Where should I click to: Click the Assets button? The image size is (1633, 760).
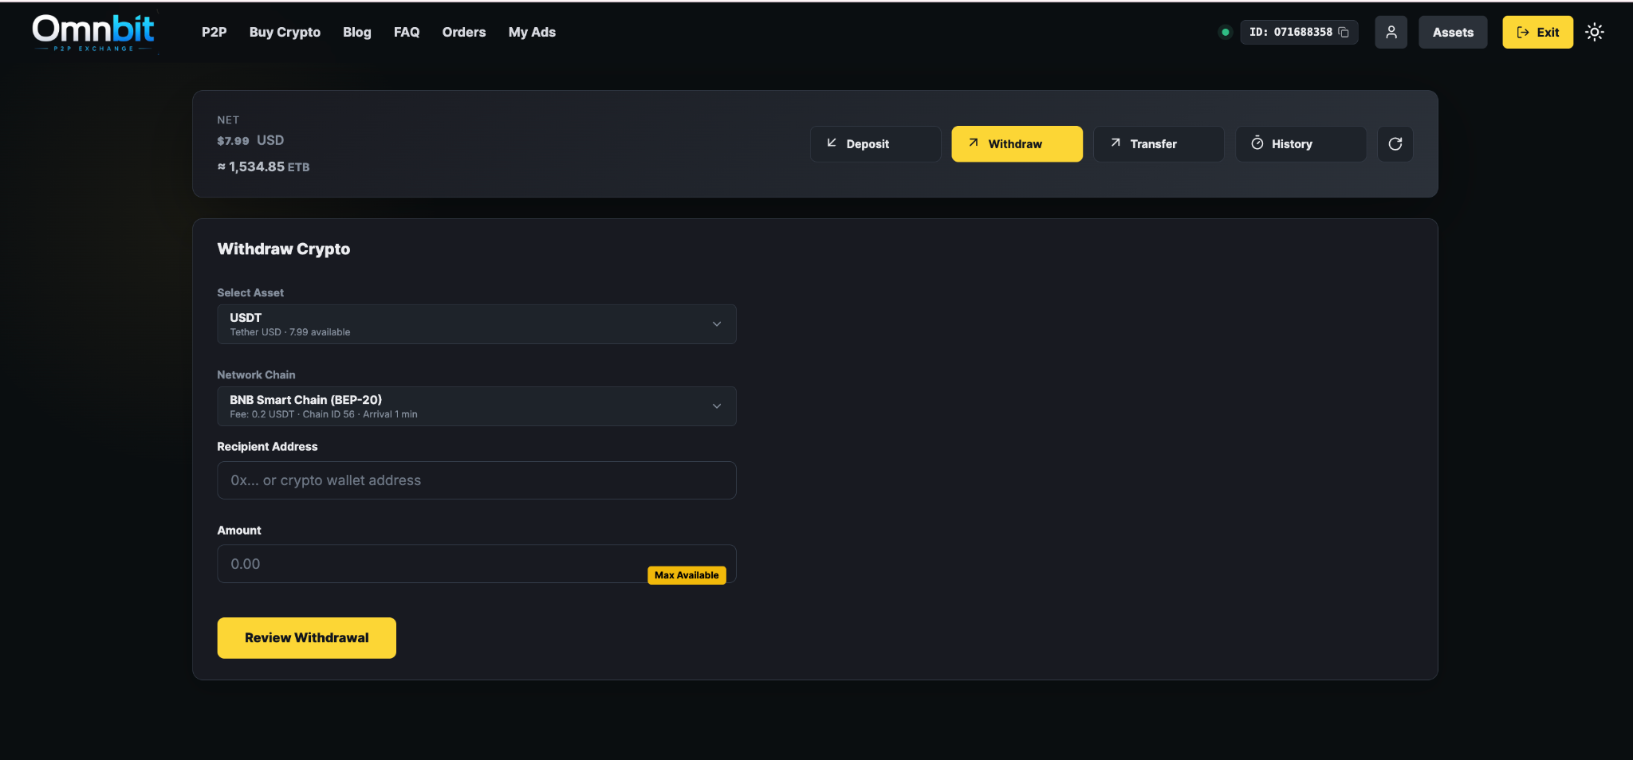tap(1453, 32)
